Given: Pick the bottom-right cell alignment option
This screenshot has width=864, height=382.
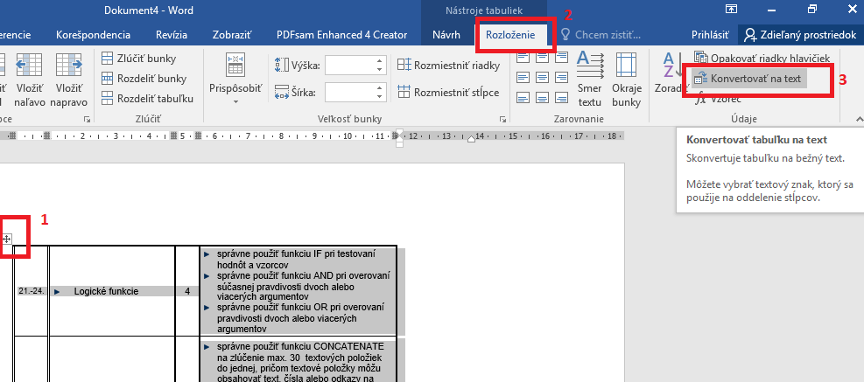Looking at the screenshot, I should tap(562, 95).
